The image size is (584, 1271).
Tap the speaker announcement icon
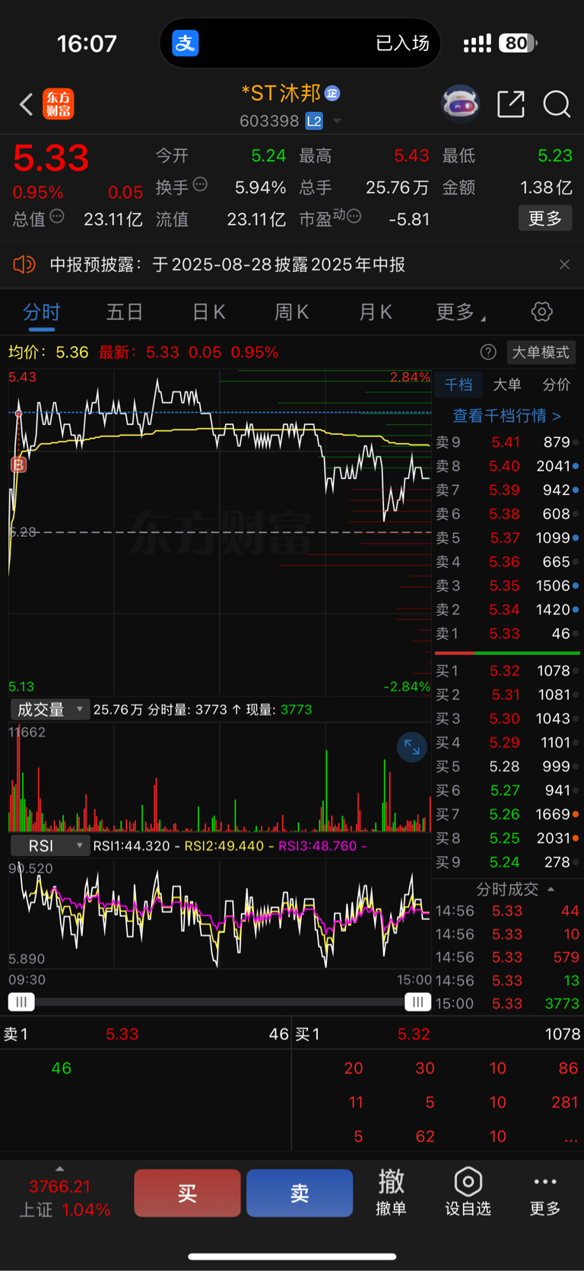tap(24, 264)
